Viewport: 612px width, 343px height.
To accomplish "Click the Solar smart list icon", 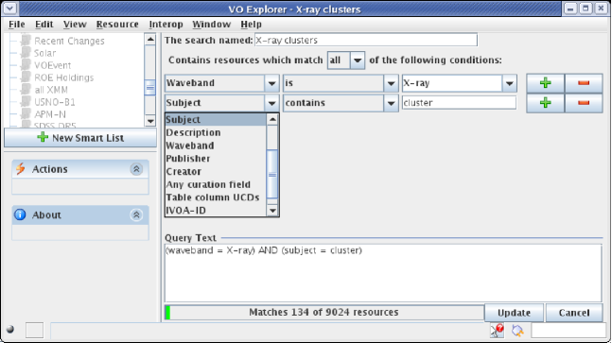I will coord(26,52).
